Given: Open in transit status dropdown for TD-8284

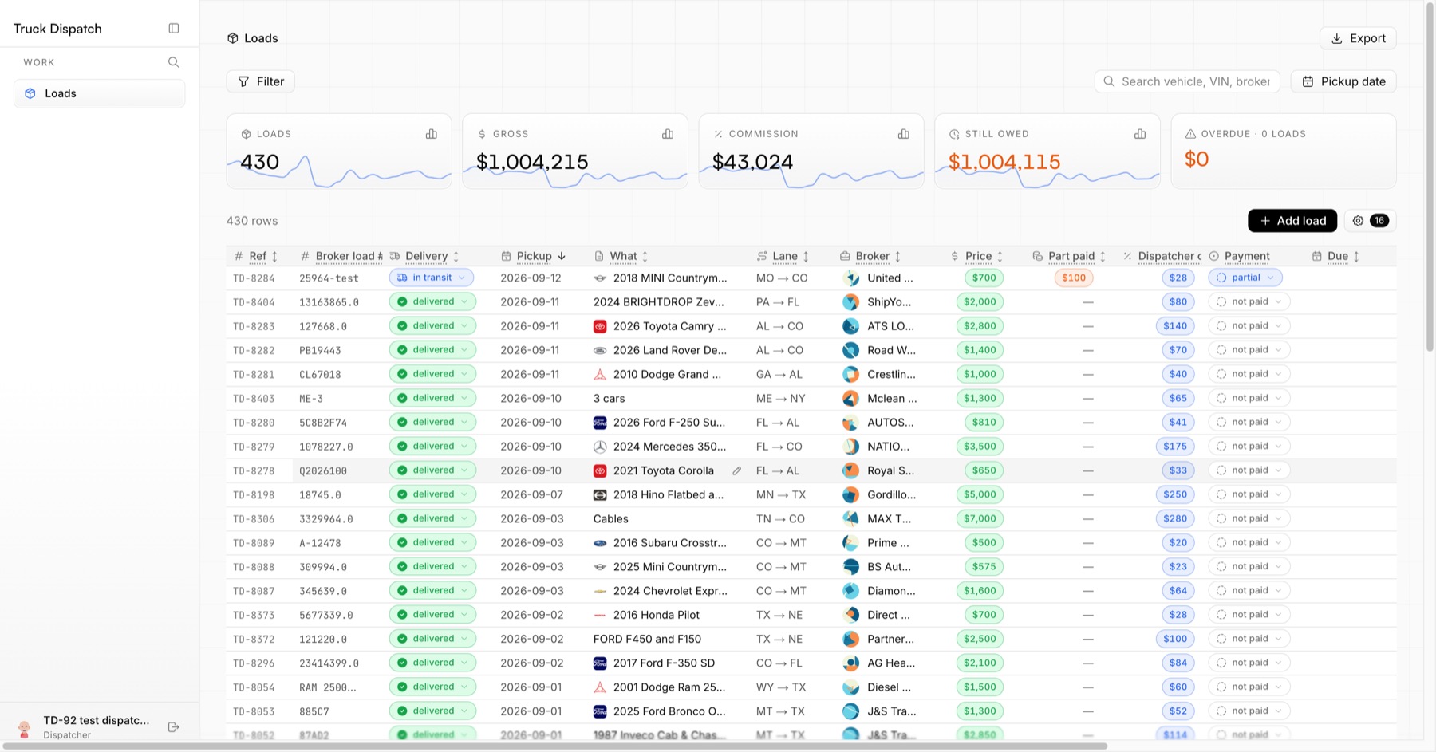Looking at the screenshot, I should (432, 278).
